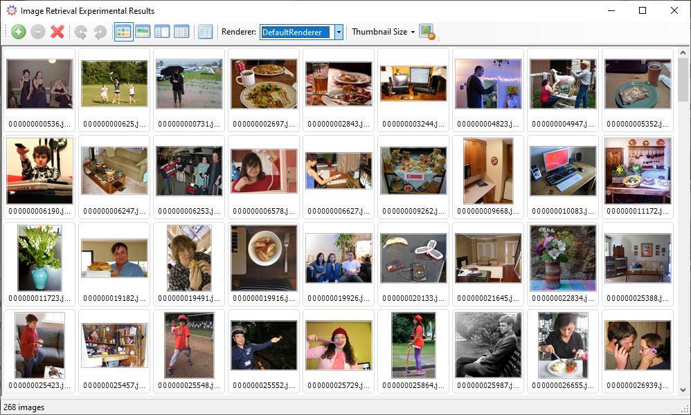Select thumbnail 00000000625.j...

point(114,84)
